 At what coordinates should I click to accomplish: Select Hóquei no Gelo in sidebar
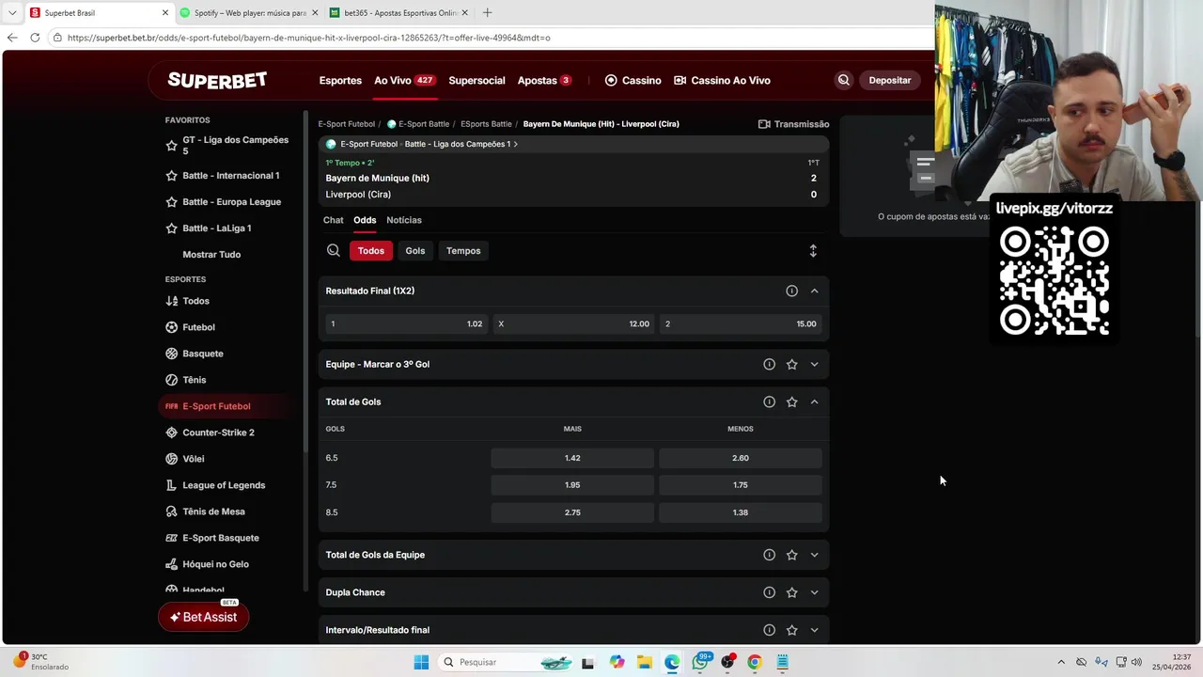pos(215,564)
